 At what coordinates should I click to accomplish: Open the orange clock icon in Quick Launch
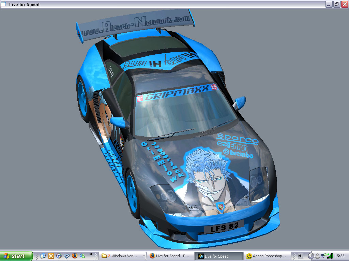click(x=51, y=256)
